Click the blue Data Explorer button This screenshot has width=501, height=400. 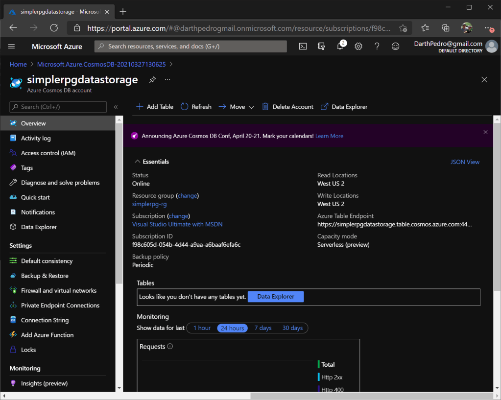pyautogui.click(x=276, y=297)
